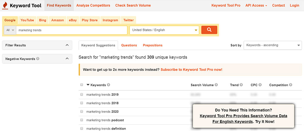The image size is (304, 131).
Task: Open the All search type dropdown
Action: tap(10, 30)
